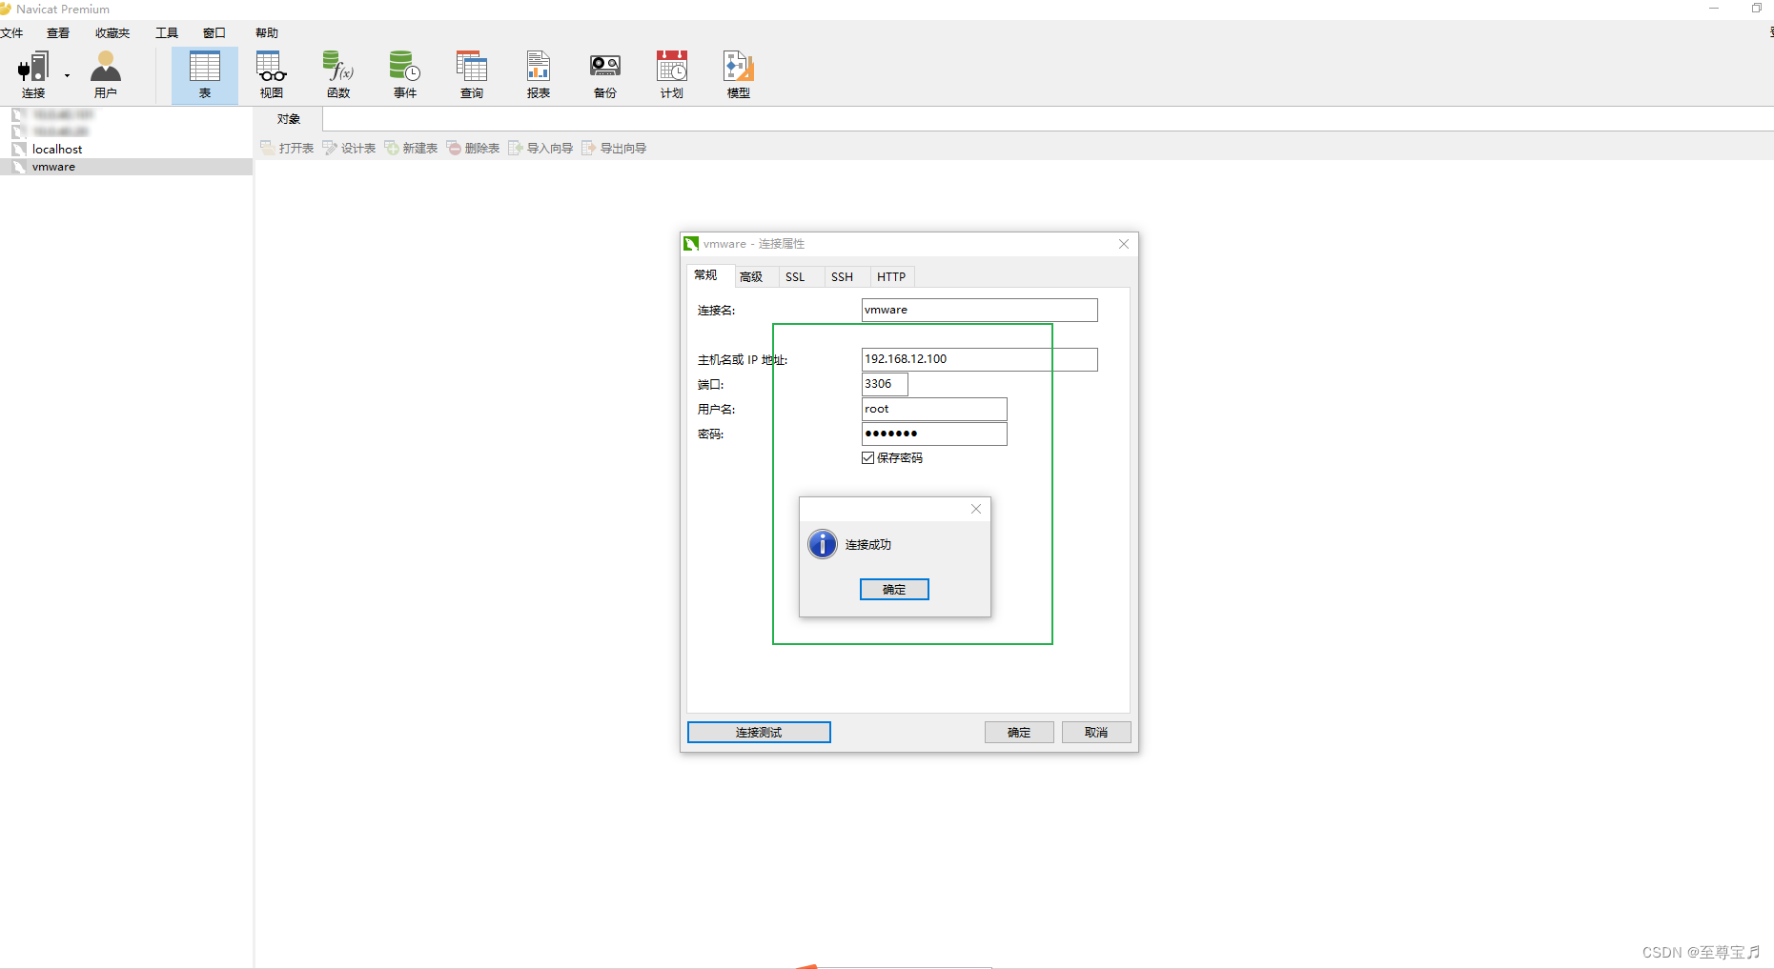Open the 备份 (Backup) toolbar icon
Screen dimensions: 1774x969
pyautogui.click(x=605, y=74)
